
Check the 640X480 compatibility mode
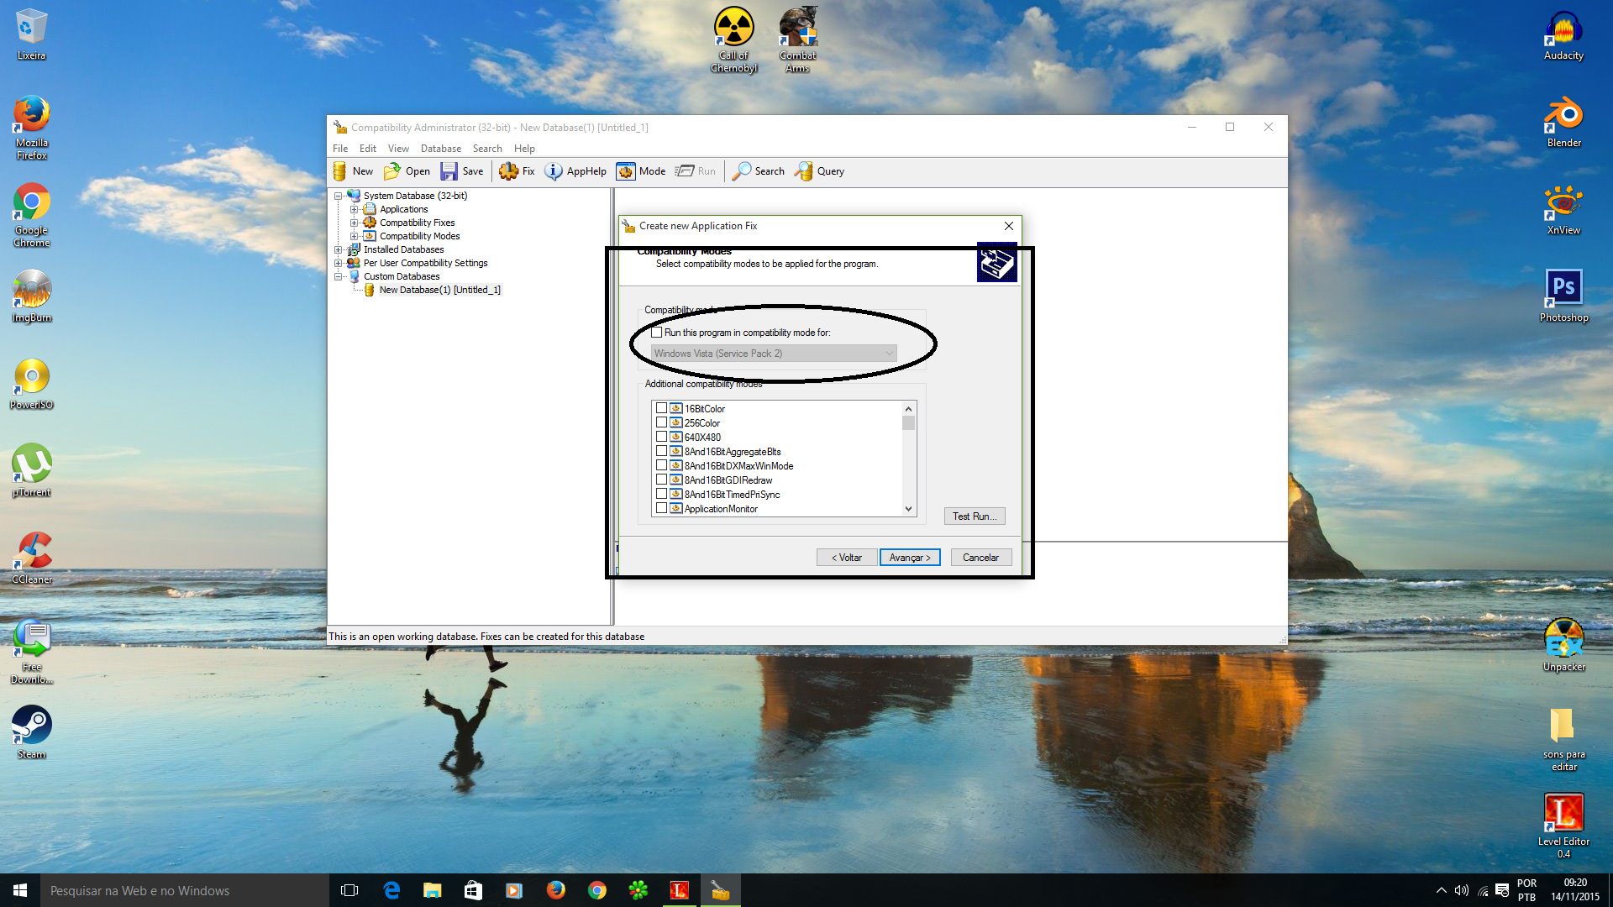pyautogui.click(x=662, y=437)
